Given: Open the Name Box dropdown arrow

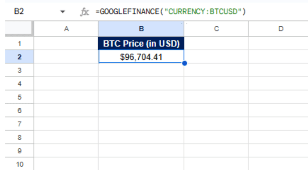Looking at the screenshot, I should (x=63, y=12).
